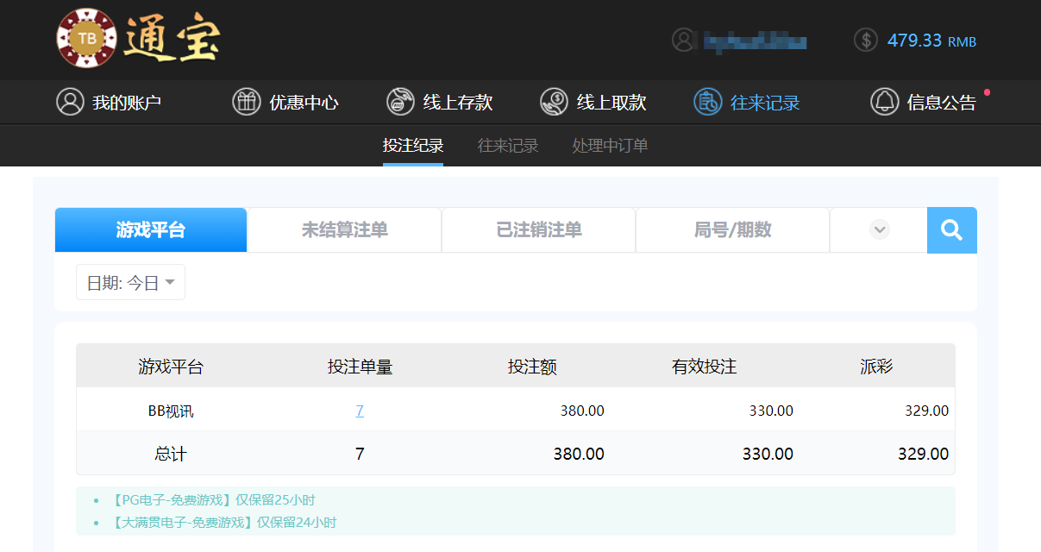Click the magnifier search button
This screenshot has width=1041, height=552.
[951, 229]
